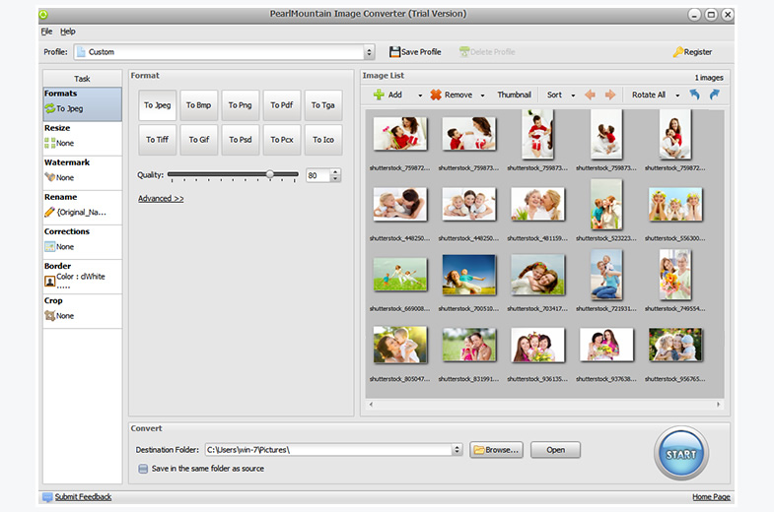
Task: Select the first image thumbnail in list
Action: (x=400, y=134)
